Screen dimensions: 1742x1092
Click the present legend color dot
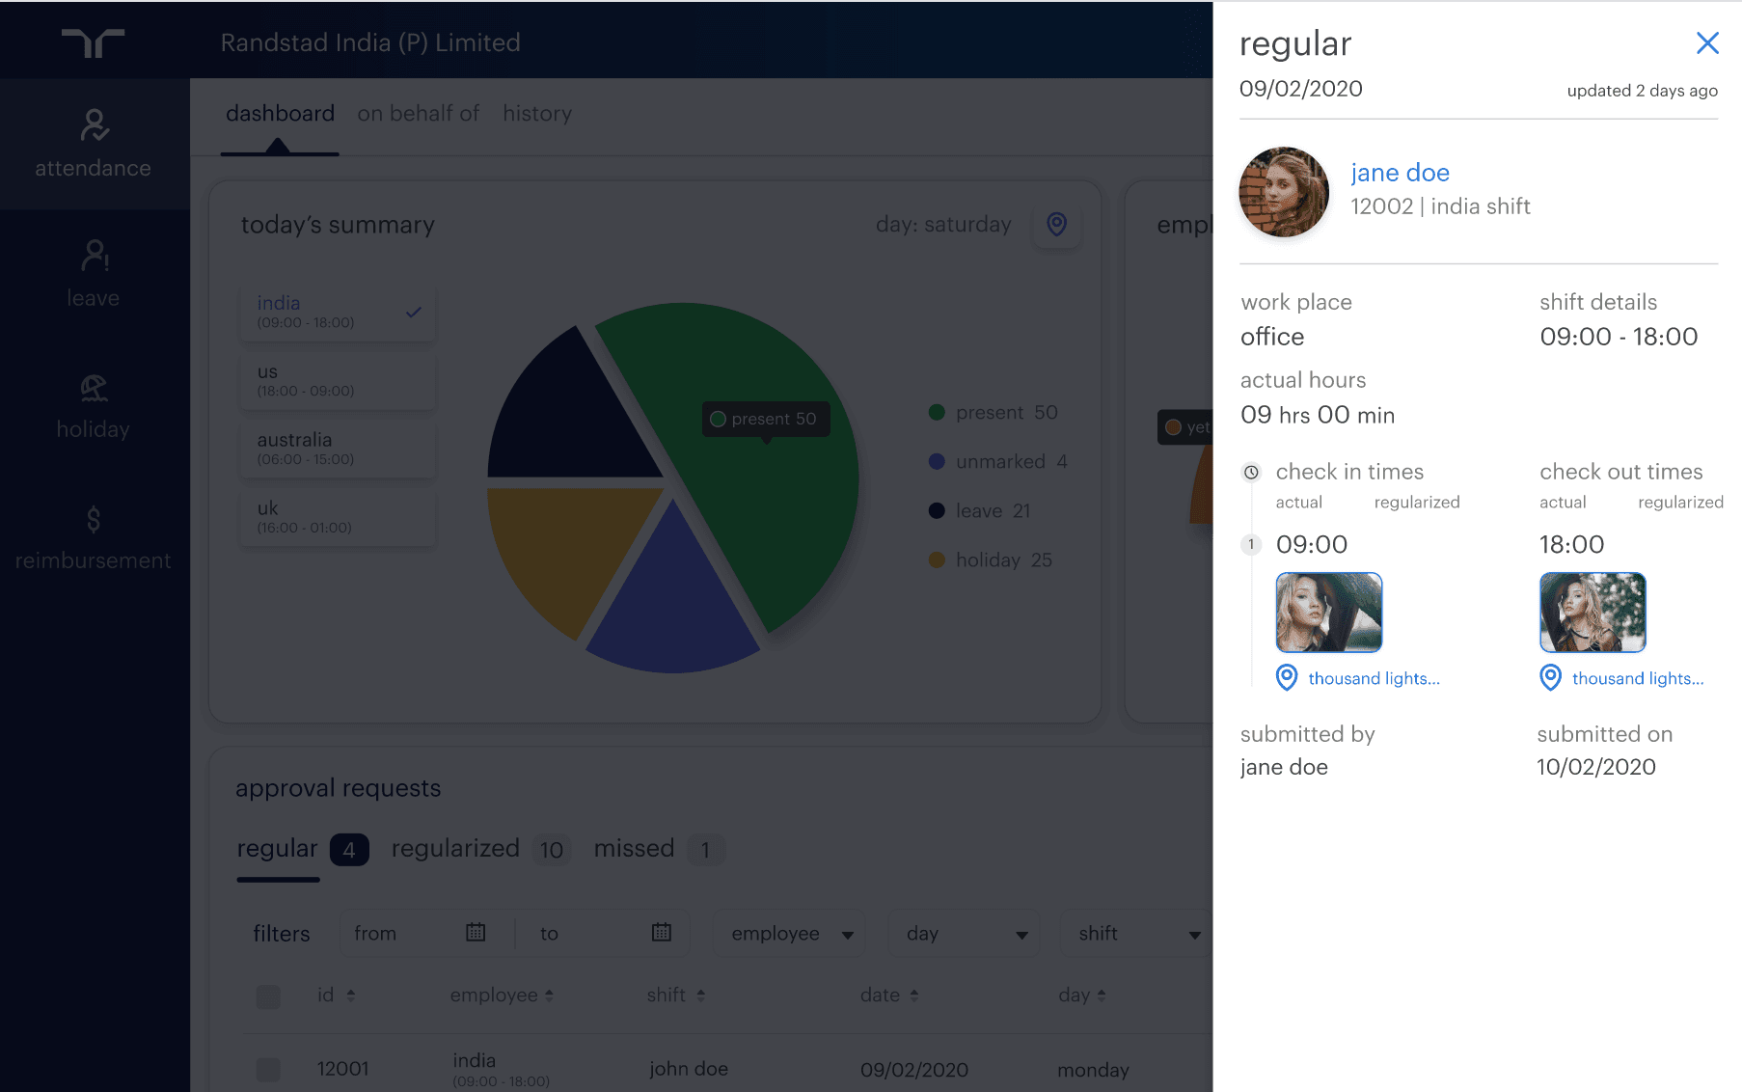coord(937,412)
